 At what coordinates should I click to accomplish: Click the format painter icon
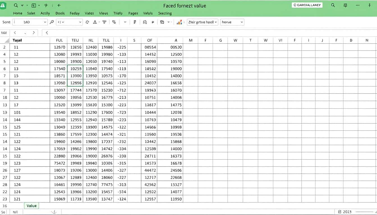(135, 22)
